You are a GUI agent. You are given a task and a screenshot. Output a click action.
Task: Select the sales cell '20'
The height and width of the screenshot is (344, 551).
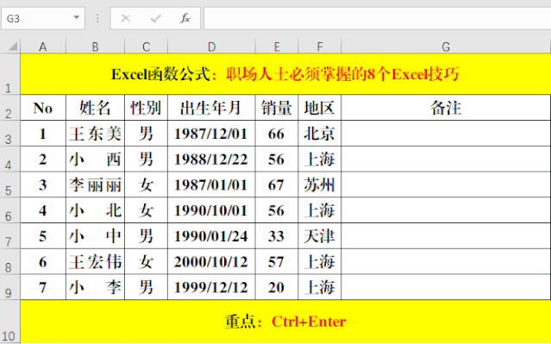[x=277, y=287]
